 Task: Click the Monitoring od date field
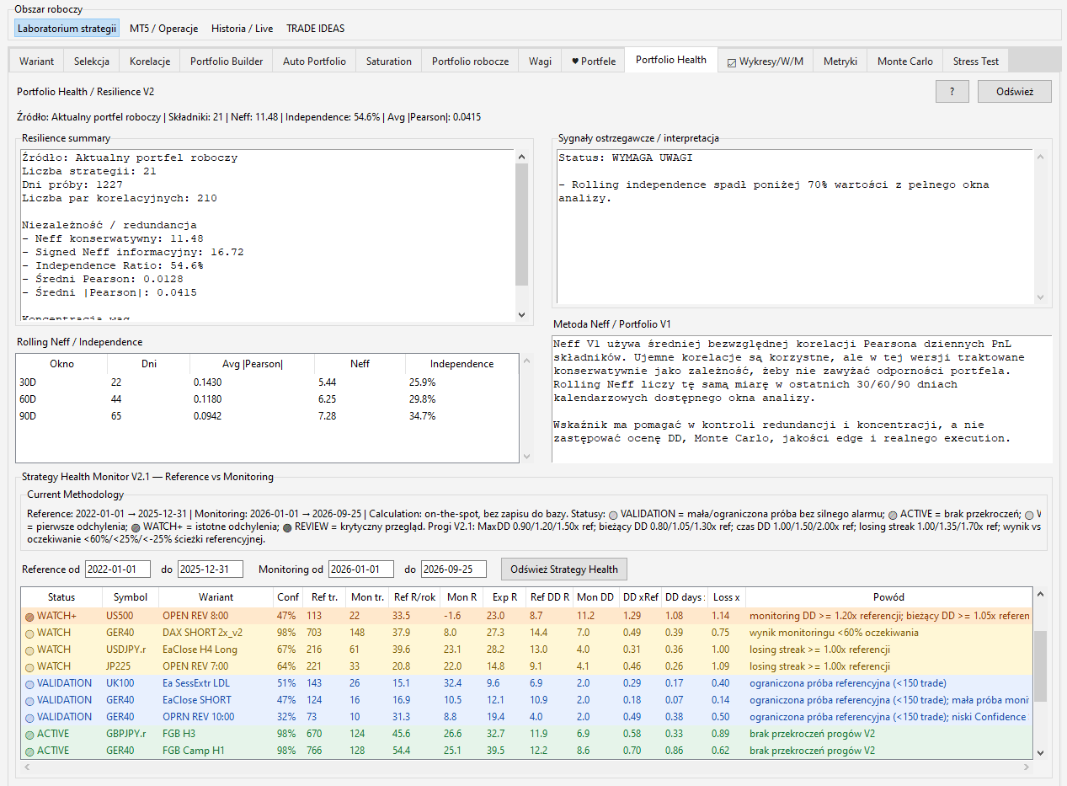click(361, 569)
